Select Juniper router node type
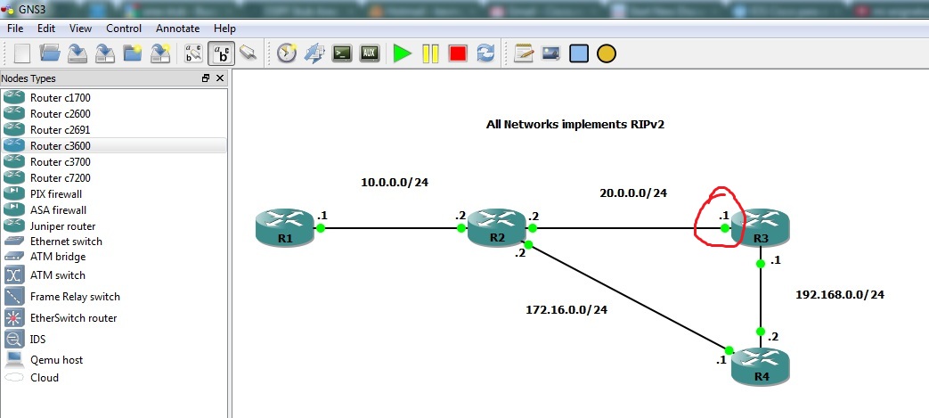The image size is (929, 418). pyautogui.click(x=114, y=225)
